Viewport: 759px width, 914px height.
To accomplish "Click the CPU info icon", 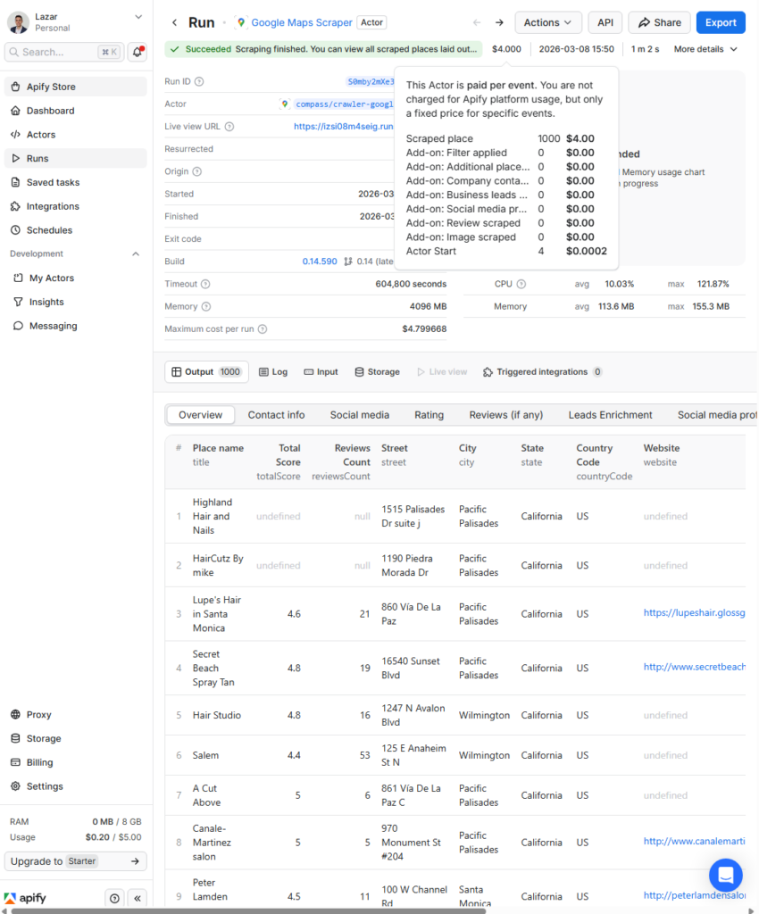I will coord(521,285).
